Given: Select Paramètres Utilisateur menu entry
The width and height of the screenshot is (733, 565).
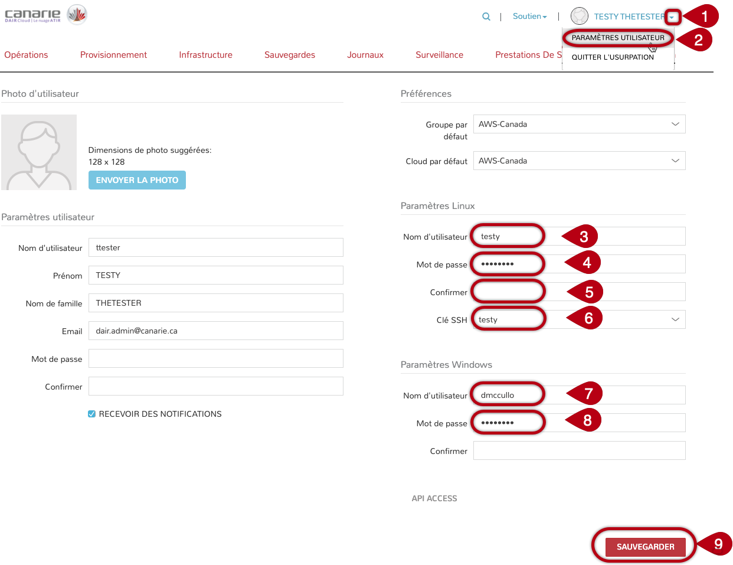Looking at the screenshot, I should click(617, 38).
